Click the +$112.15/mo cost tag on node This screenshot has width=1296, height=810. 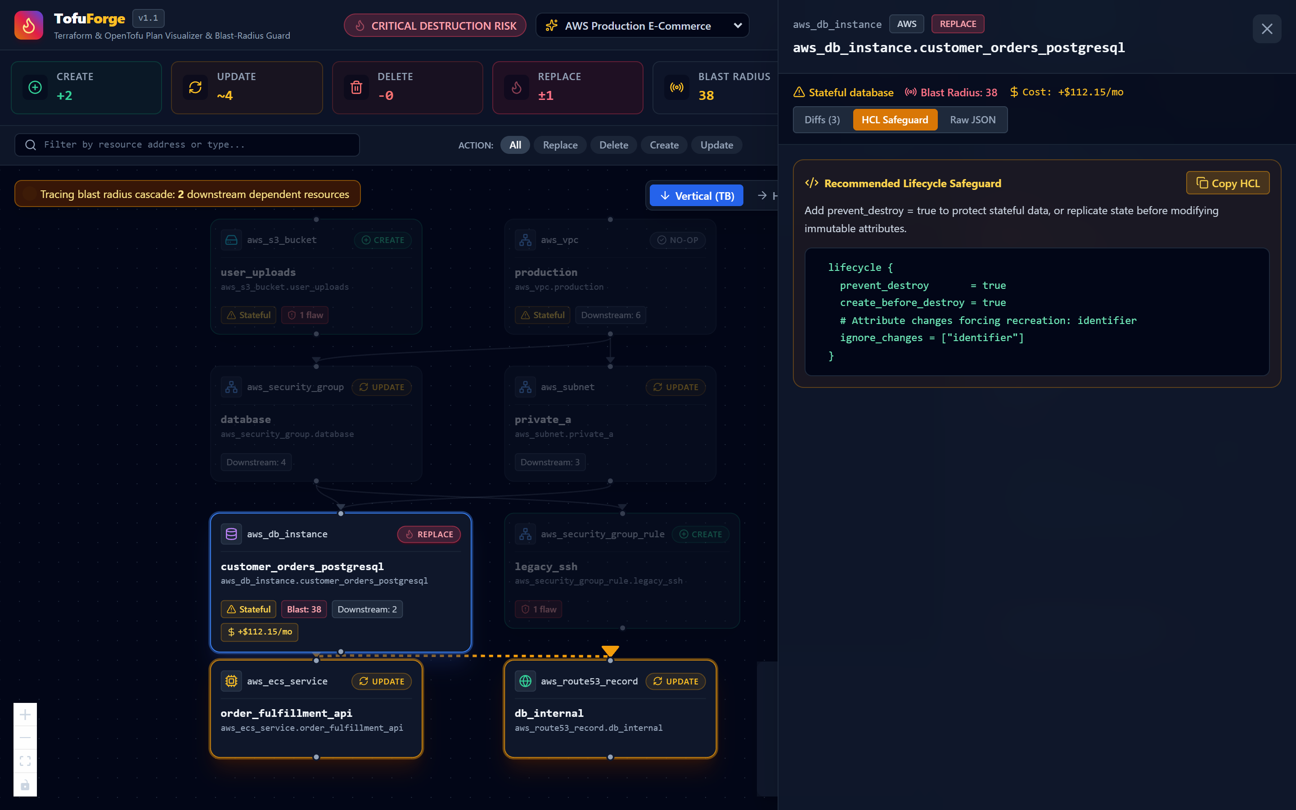pos(260,632)
